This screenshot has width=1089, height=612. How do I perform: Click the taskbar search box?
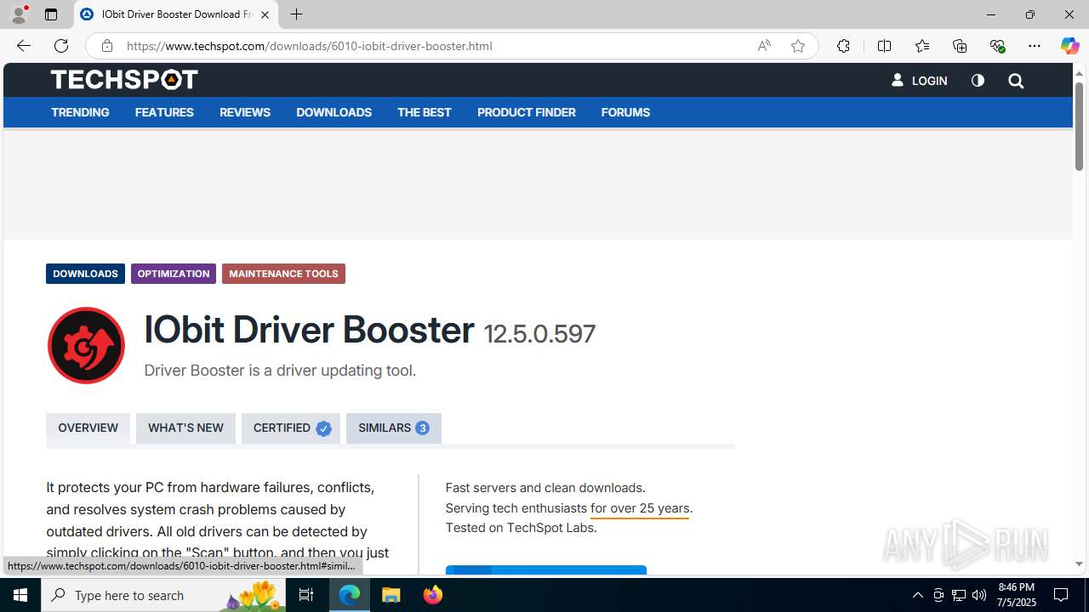point(163,595)
